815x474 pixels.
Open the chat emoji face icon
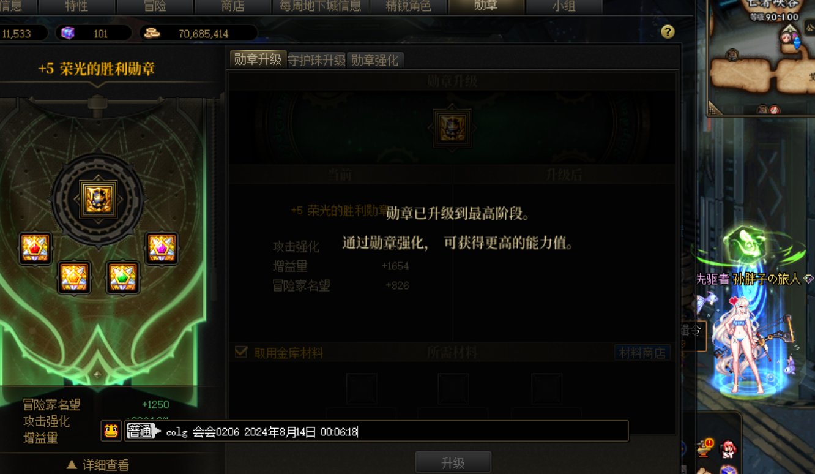[111, 431]
